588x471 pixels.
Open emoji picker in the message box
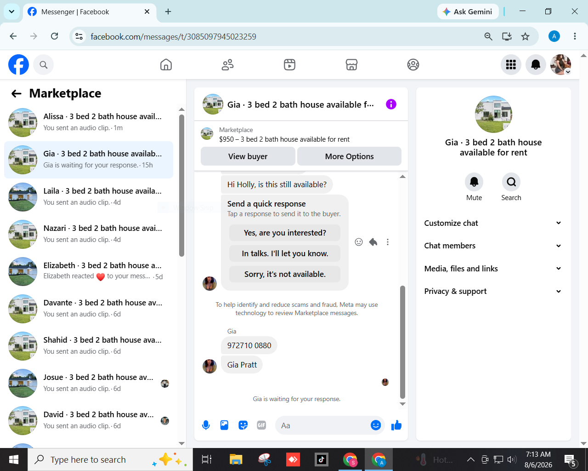click(x=376, y=425)
